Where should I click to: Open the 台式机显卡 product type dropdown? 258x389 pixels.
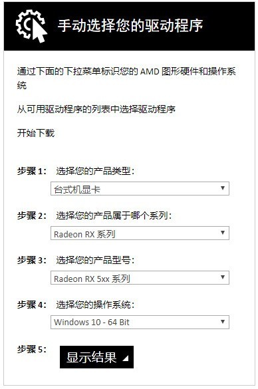click(140, 189)
